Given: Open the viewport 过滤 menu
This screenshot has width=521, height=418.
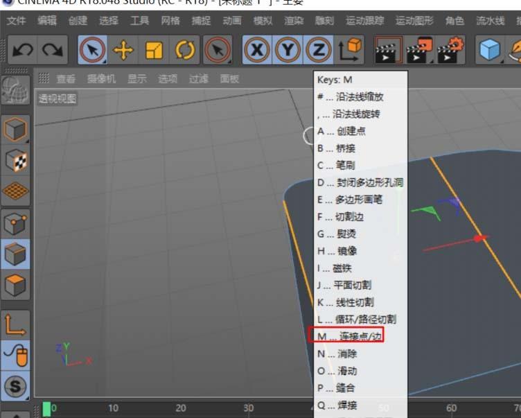Looking at the screenshot, I should pyautogui.click(x=199, y=79).
